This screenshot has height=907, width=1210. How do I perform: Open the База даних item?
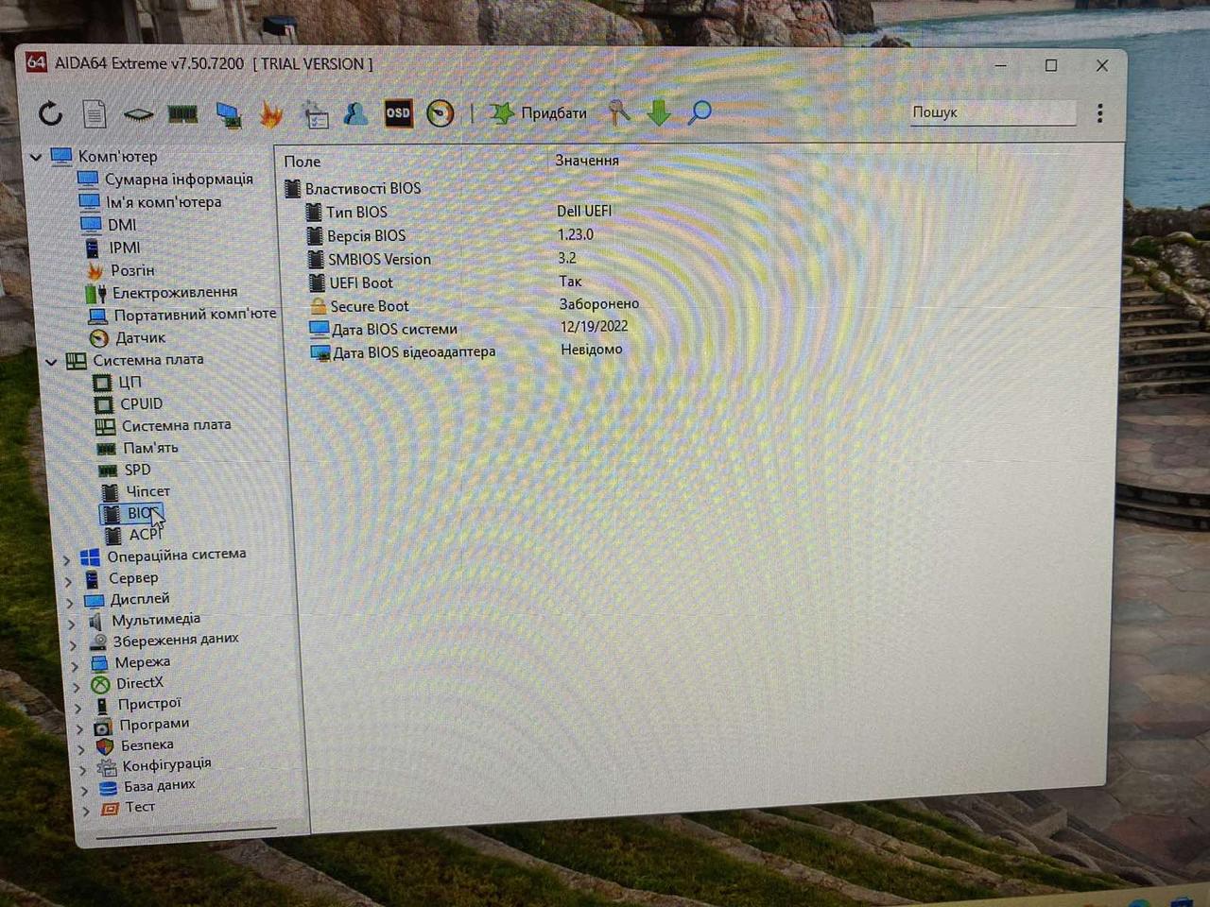point(159,786)
